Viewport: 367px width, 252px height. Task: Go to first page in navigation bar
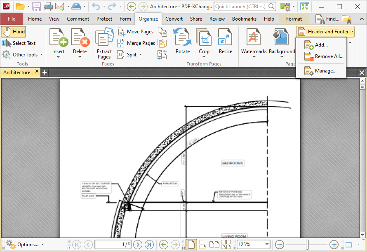click(77, 245)
